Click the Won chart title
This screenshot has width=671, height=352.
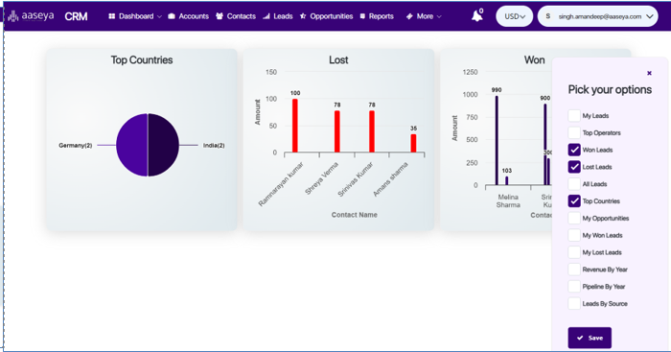[x=535, y=60]
